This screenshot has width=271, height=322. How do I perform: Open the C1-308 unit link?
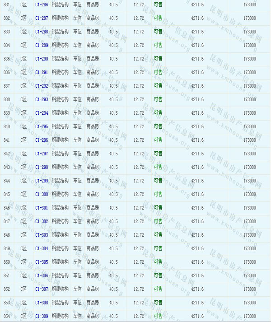(41, 303)
